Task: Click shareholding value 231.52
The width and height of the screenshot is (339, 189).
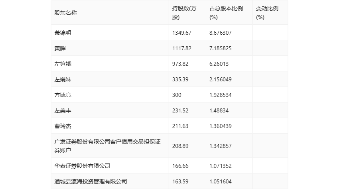Action: click(x=180, y=110)
